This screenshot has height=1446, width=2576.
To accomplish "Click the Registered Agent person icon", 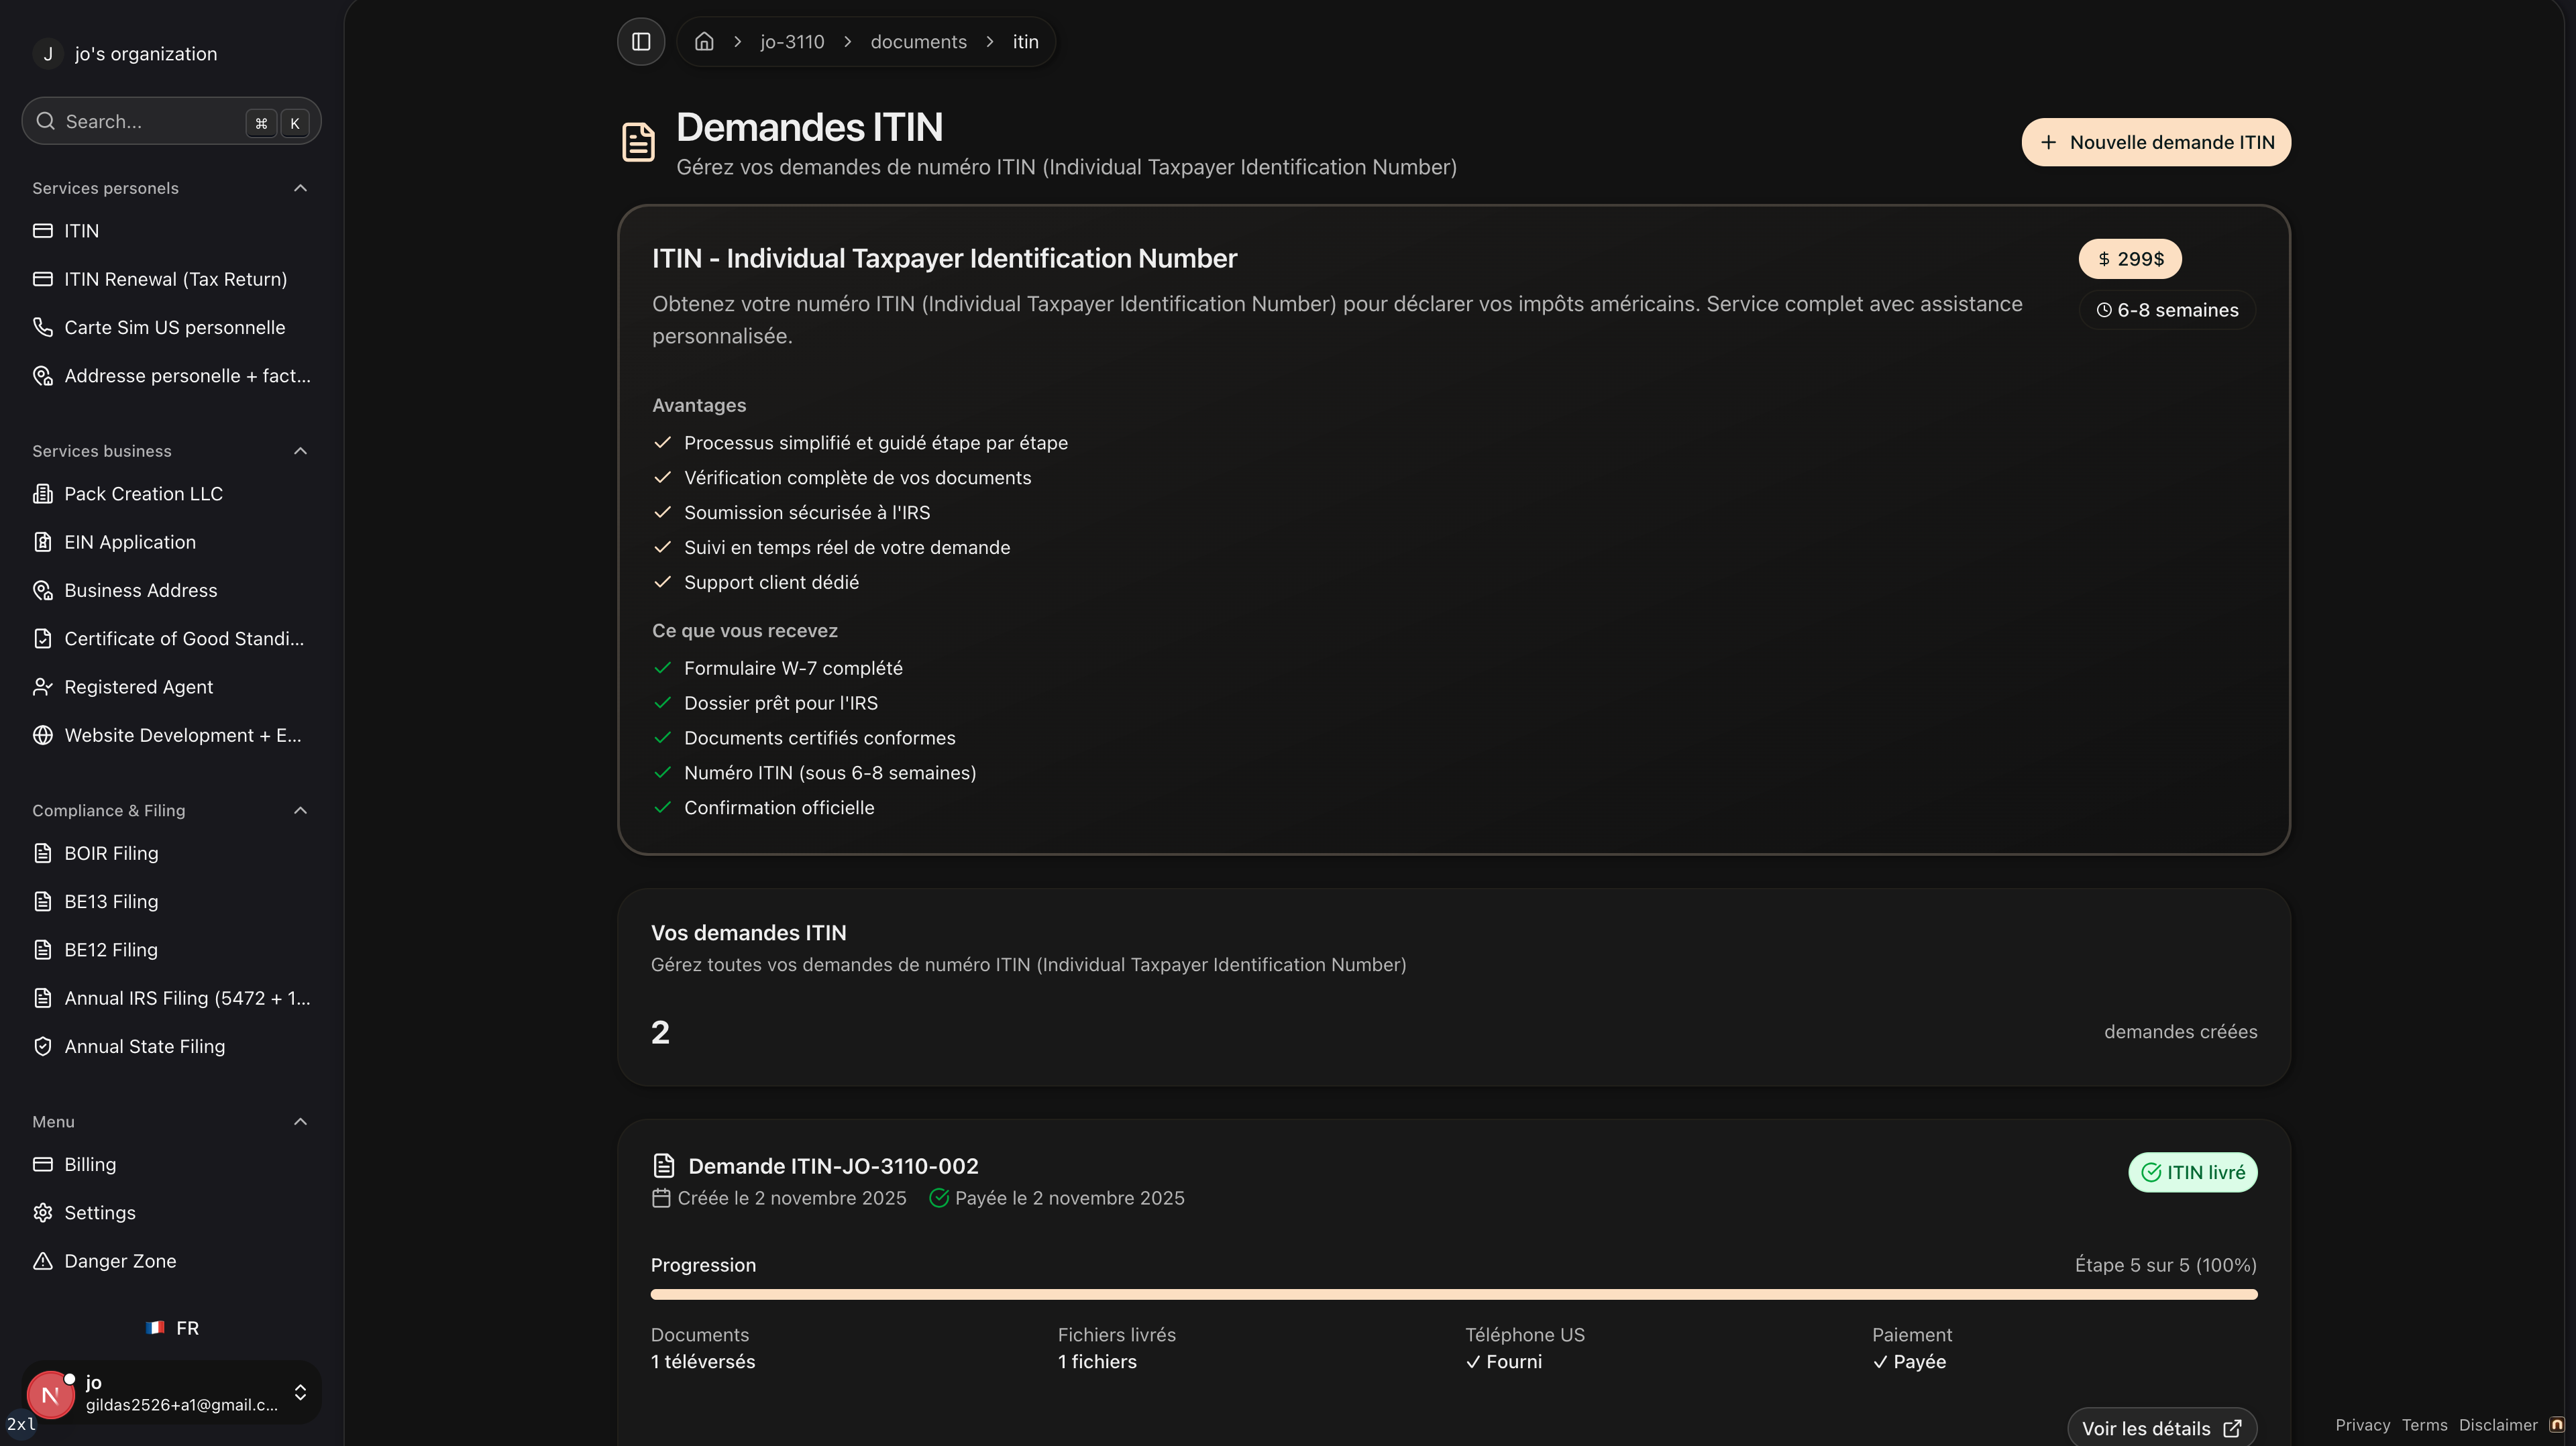I will point(44,686).
